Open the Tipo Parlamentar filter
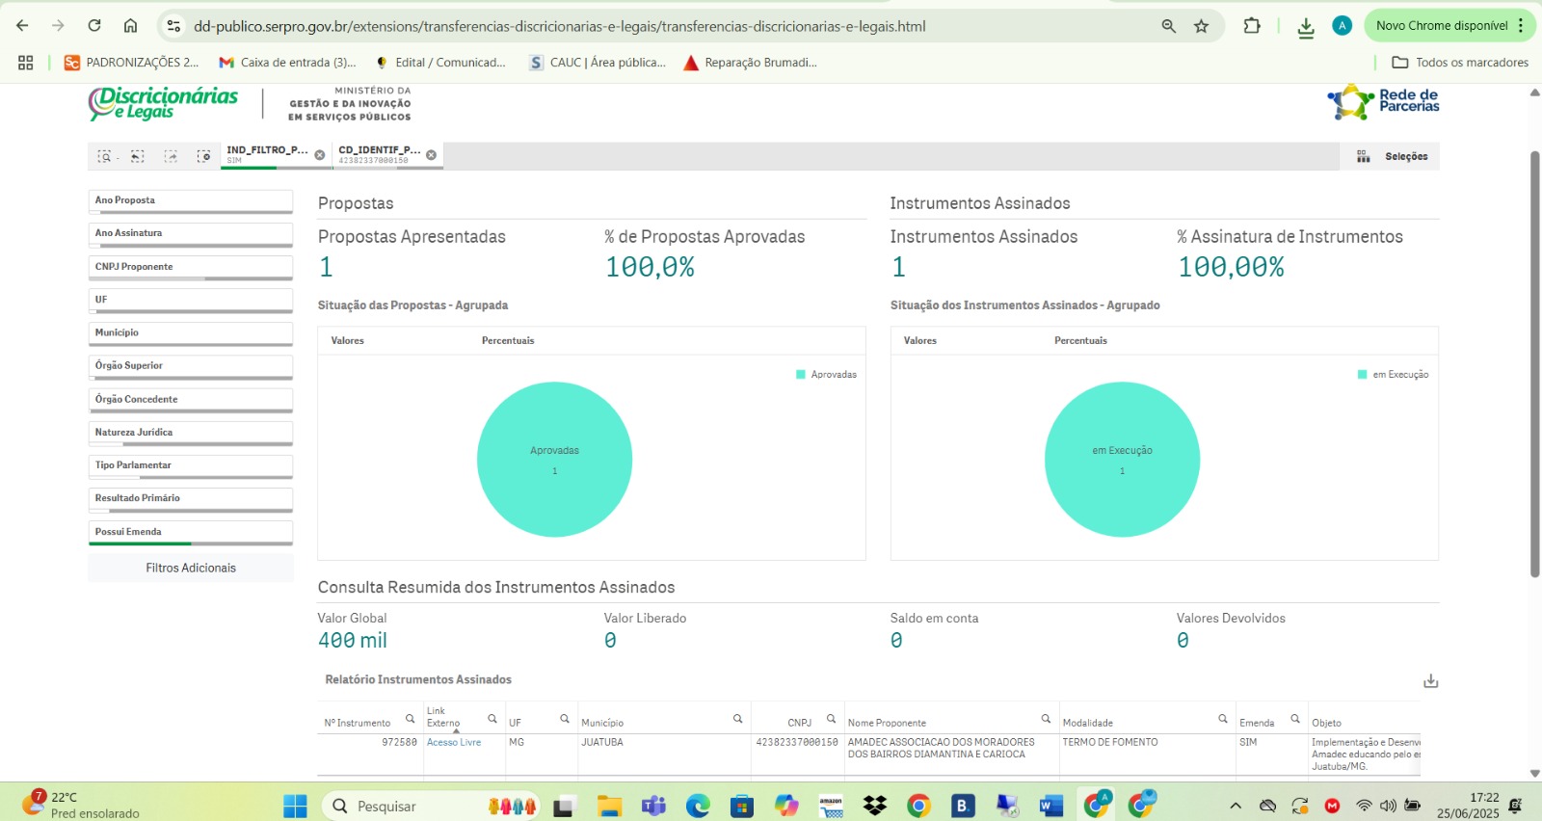Image resolution: width=1542 pixels, height=821 pixels. click(x=191, y=466)
